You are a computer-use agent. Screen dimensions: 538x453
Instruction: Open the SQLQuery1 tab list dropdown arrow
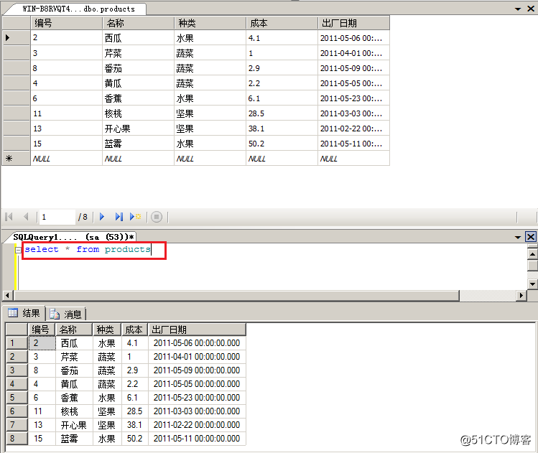(x=518, y=238)
